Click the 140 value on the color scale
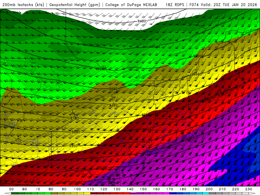This screenshot has height=195, width=260. [130, 189]
